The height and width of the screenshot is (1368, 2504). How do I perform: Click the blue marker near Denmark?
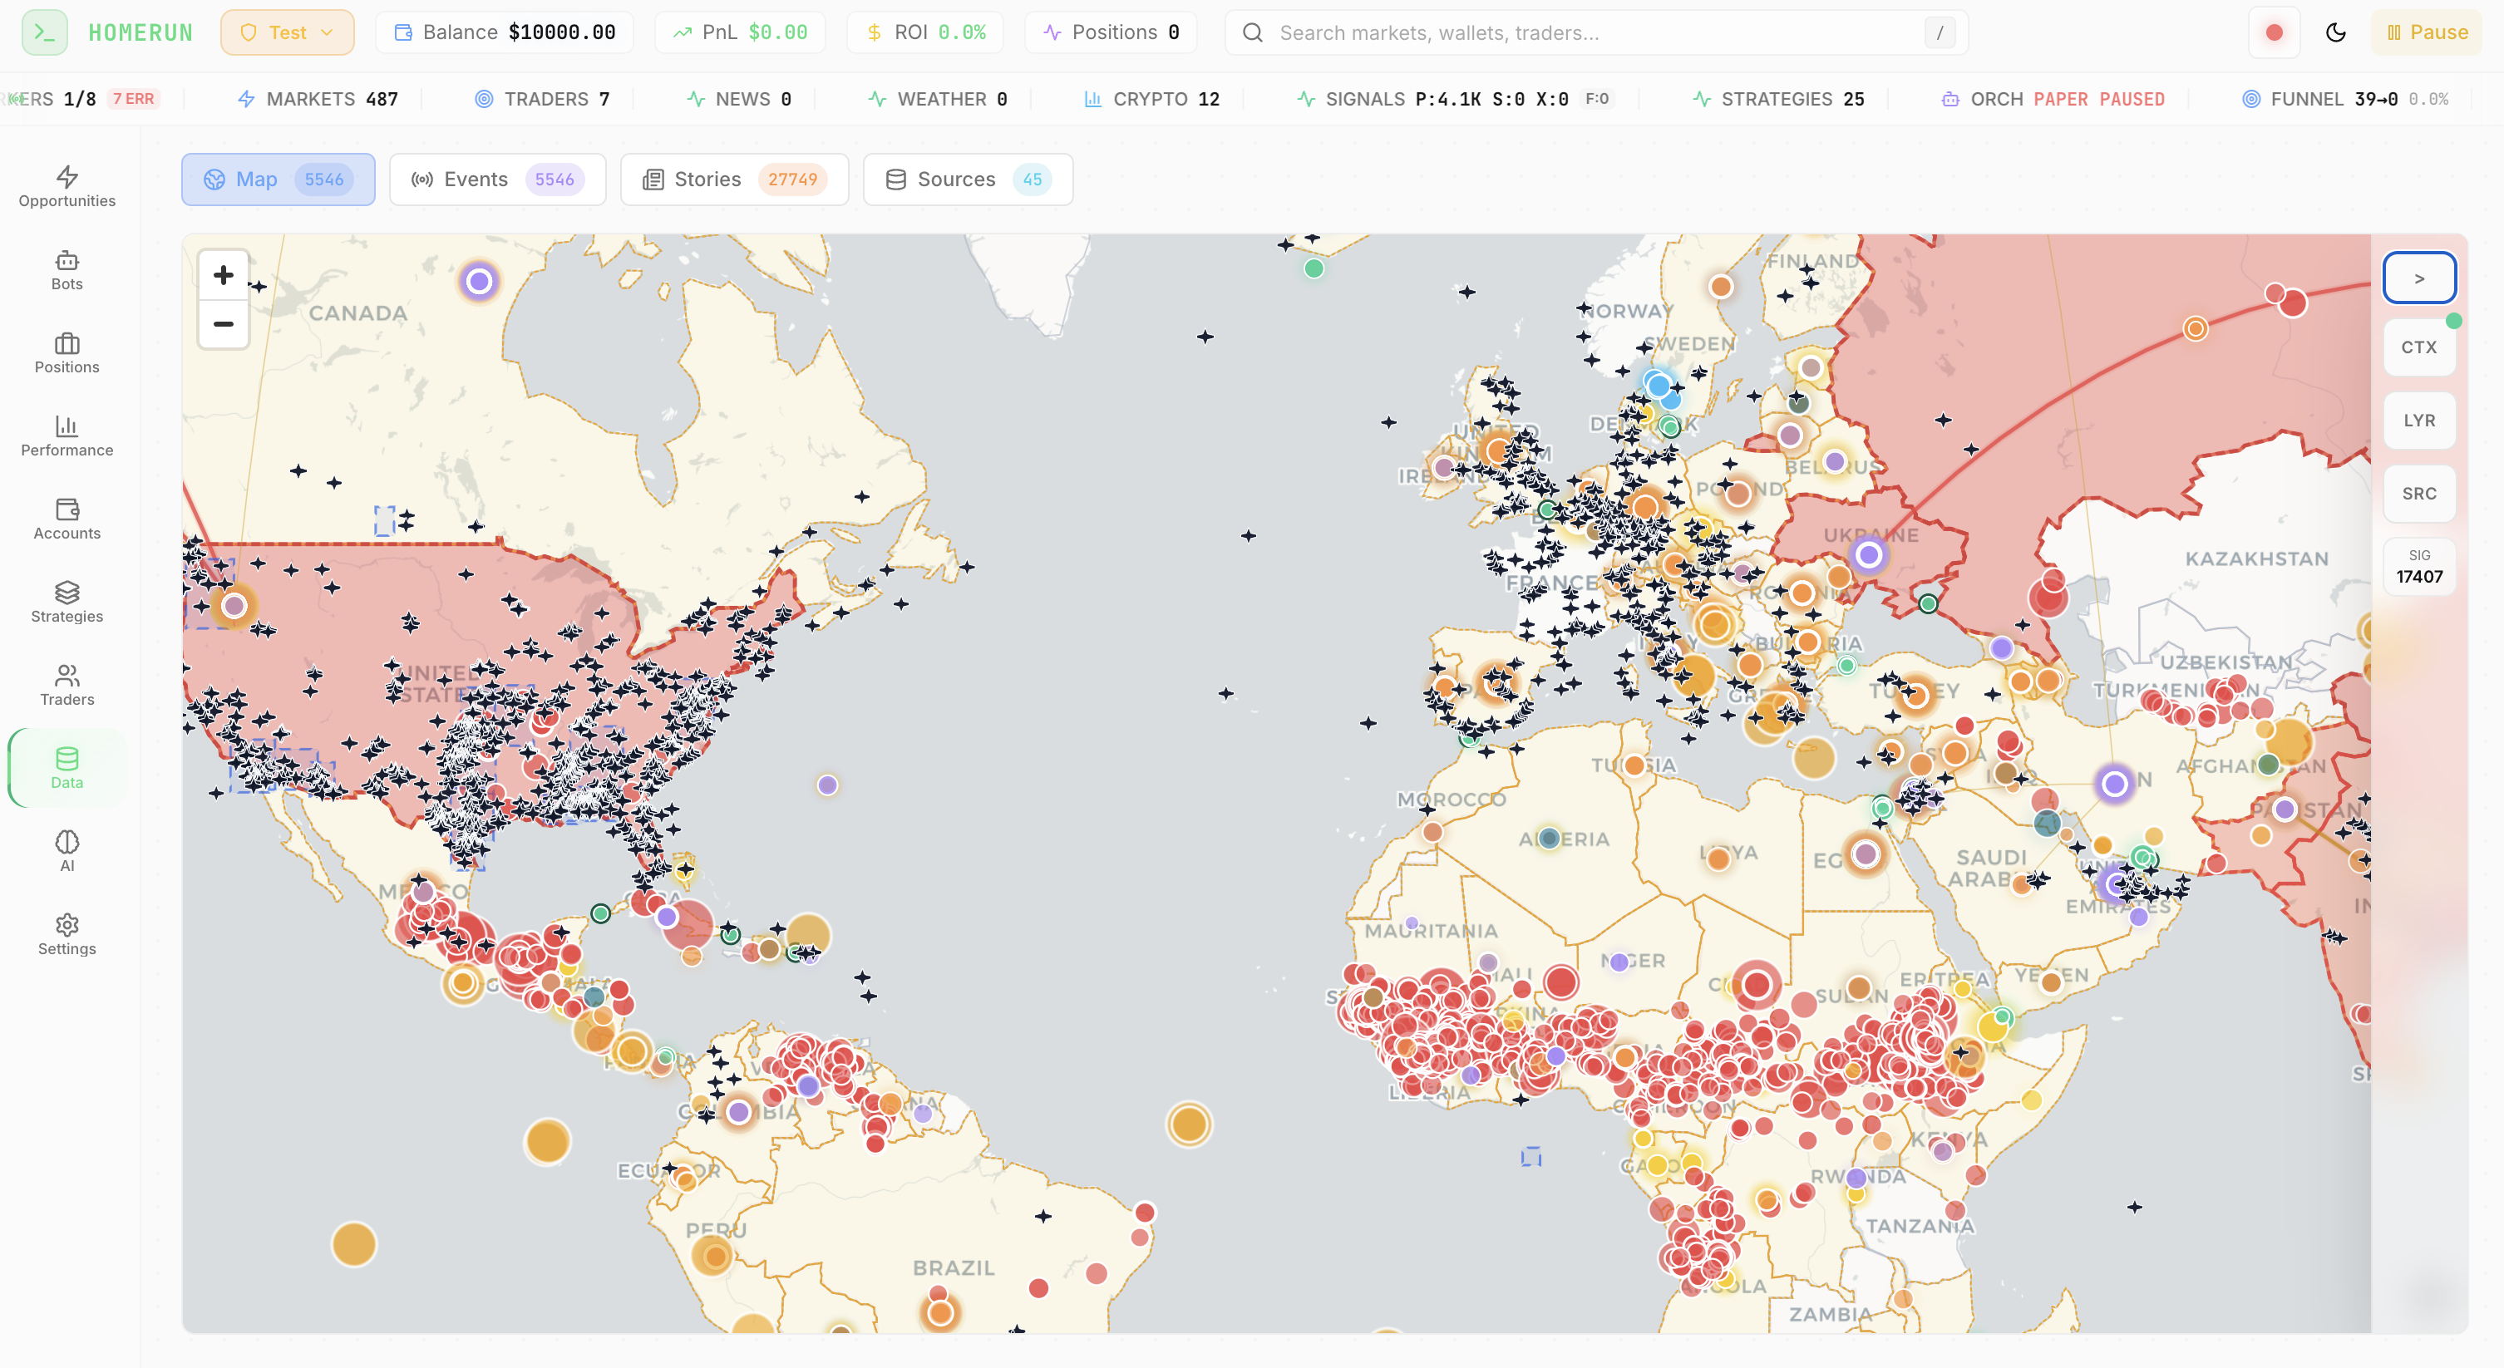1660,386
